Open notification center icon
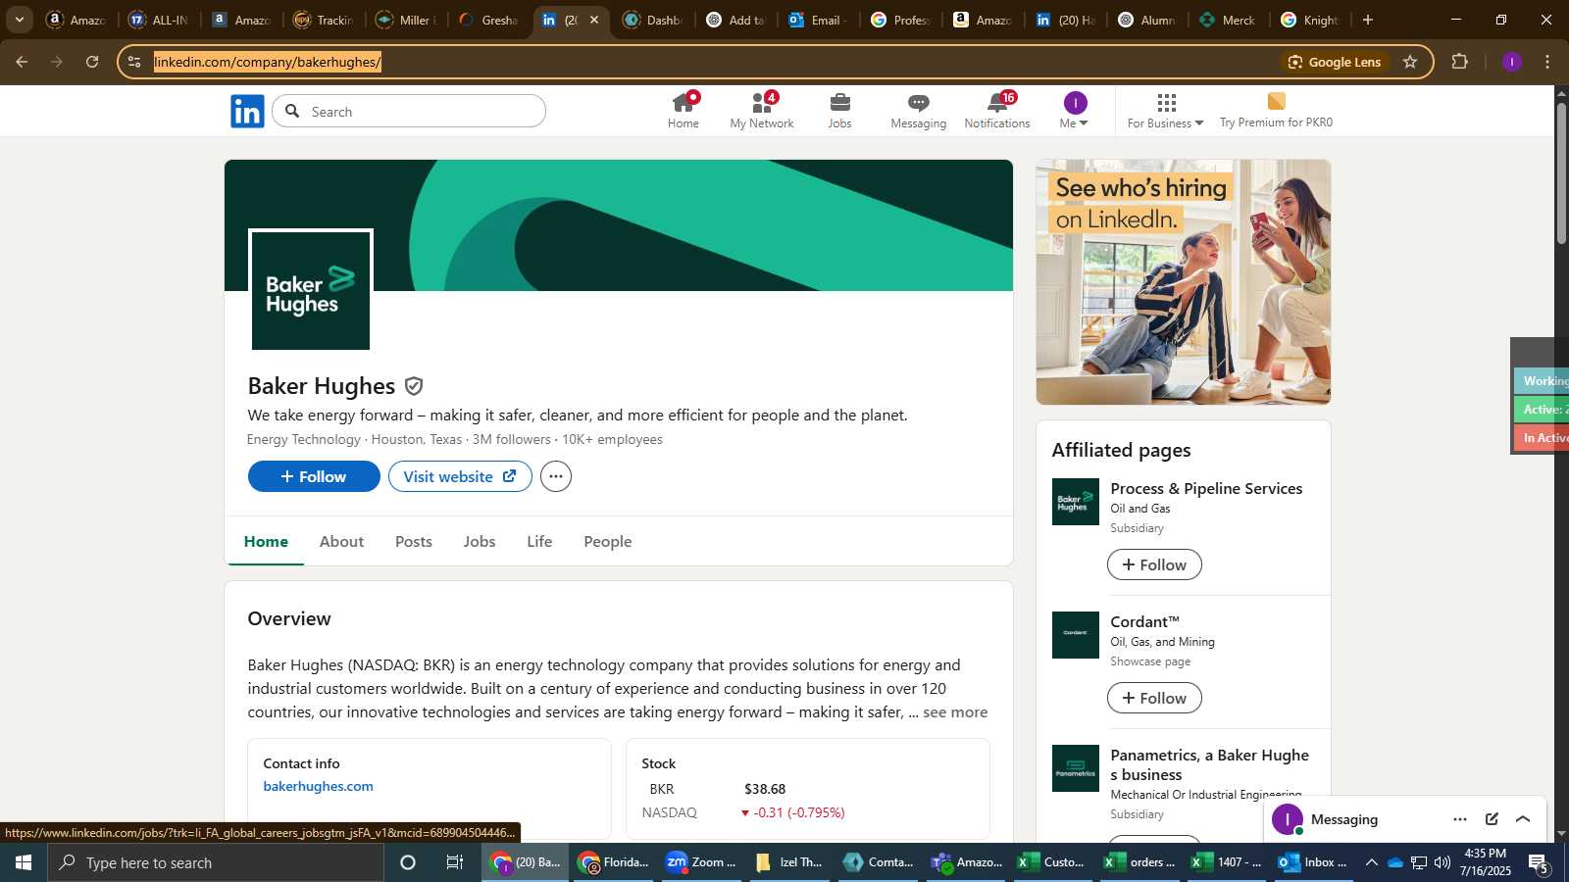Image resolution: width=1569 pixels, height=882 pixels. point(1539,862)
